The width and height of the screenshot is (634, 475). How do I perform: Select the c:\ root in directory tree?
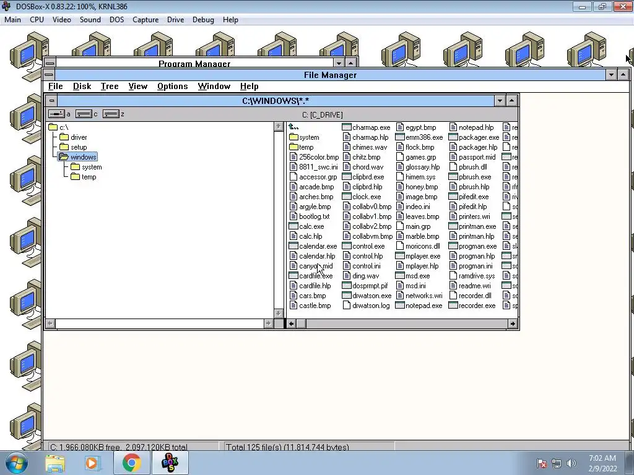click(x=59, y=127)
